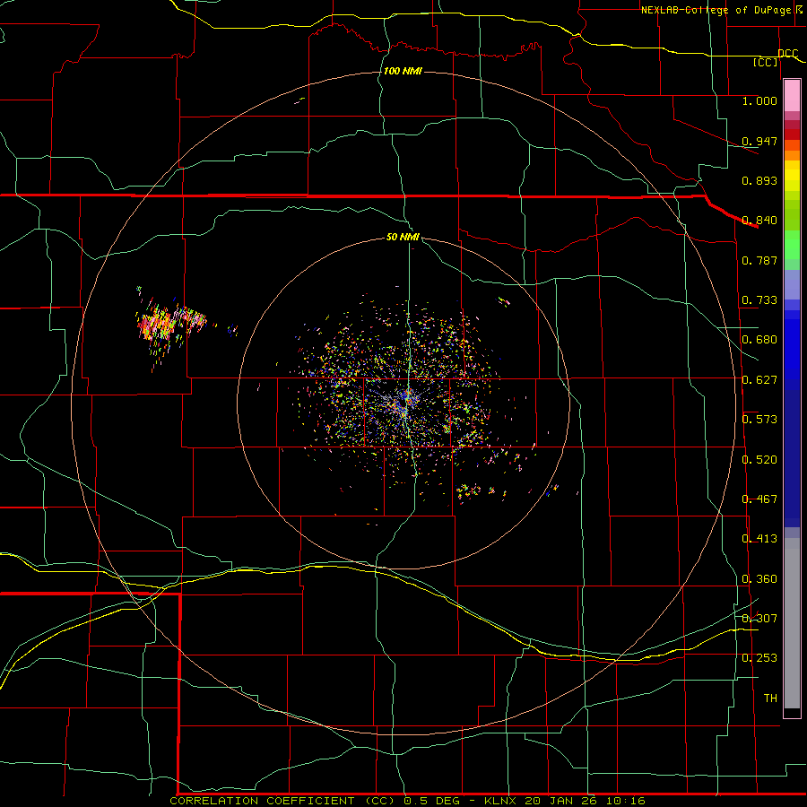Click the 50 NMI range ring label
807x807 pixels.
pos(403,237)
